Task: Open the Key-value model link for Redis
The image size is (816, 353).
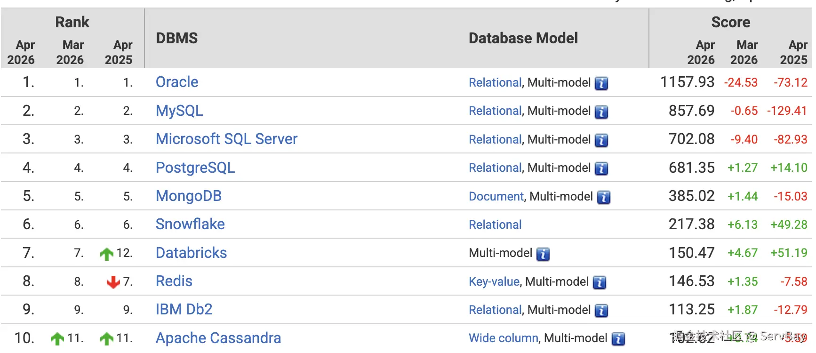Action: click(x=494, y=281)
